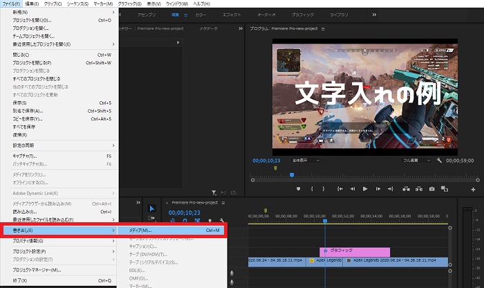The height and width of the screenshot is (288, 484).
Task: Select the Track Select Forward tool
Action: 151,218
